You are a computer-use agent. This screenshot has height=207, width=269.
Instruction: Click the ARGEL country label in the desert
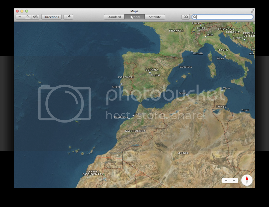(x=184, y=153)
